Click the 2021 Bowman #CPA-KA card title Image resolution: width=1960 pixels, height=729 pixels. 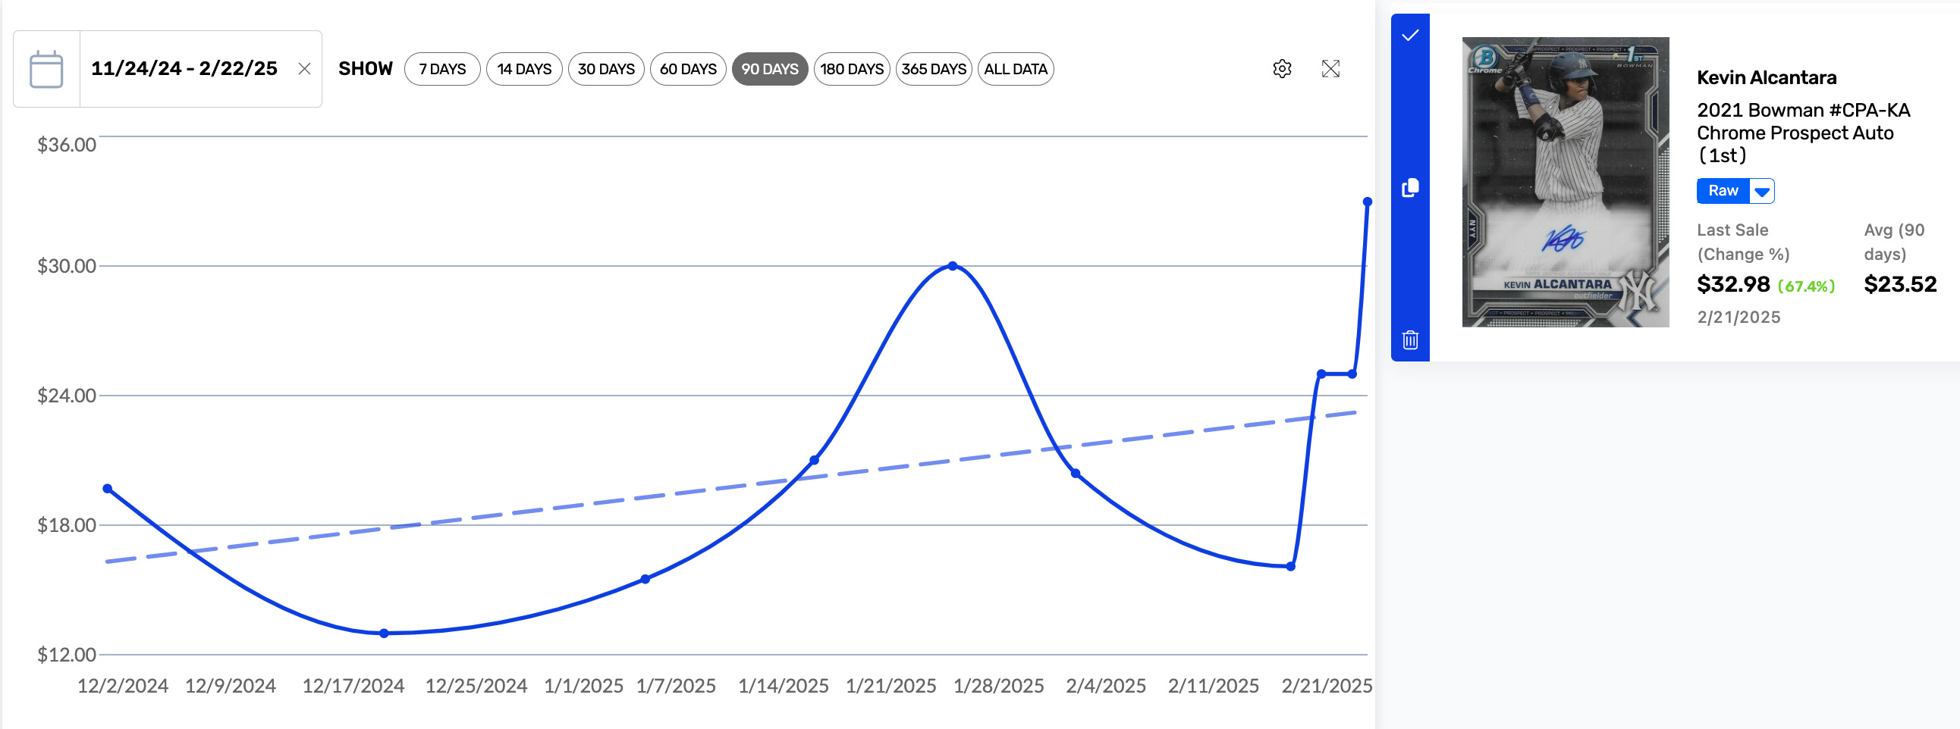click(x=1803, y=133)
